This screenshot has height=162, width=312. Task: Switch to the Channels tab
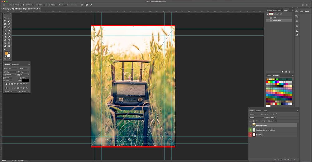tap(258, 111)
